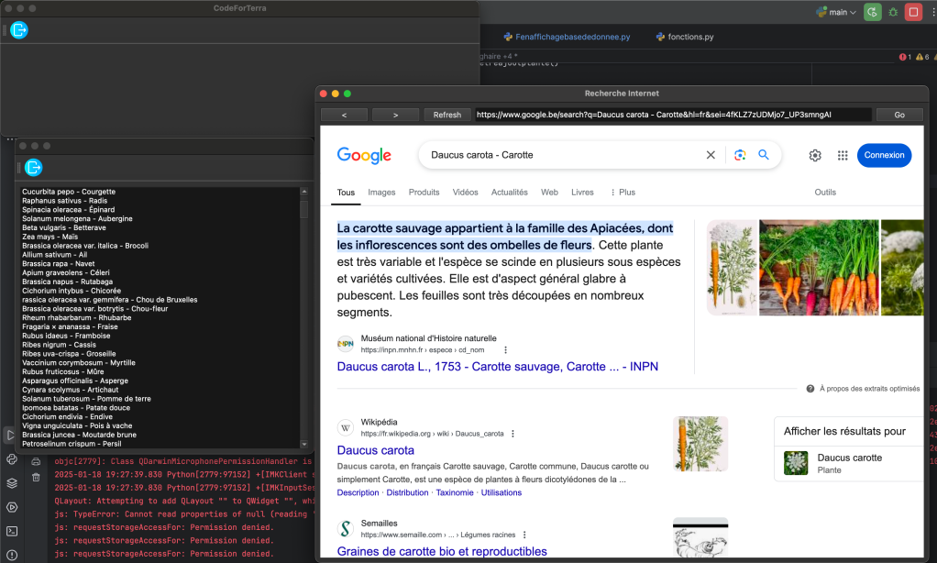Click the orange carrots bunch photo

pos(819,267)
